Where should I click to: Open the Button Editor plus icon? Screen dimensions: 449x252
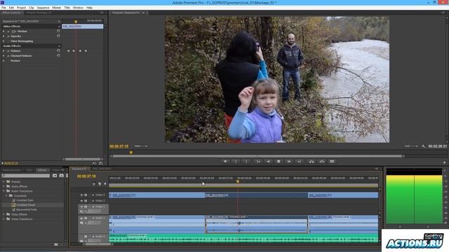pyautogui.click(x=444, y=162)
